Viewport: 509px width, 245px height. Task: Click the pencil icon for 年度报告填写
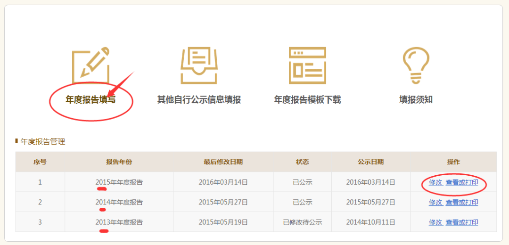coord(90,65)
